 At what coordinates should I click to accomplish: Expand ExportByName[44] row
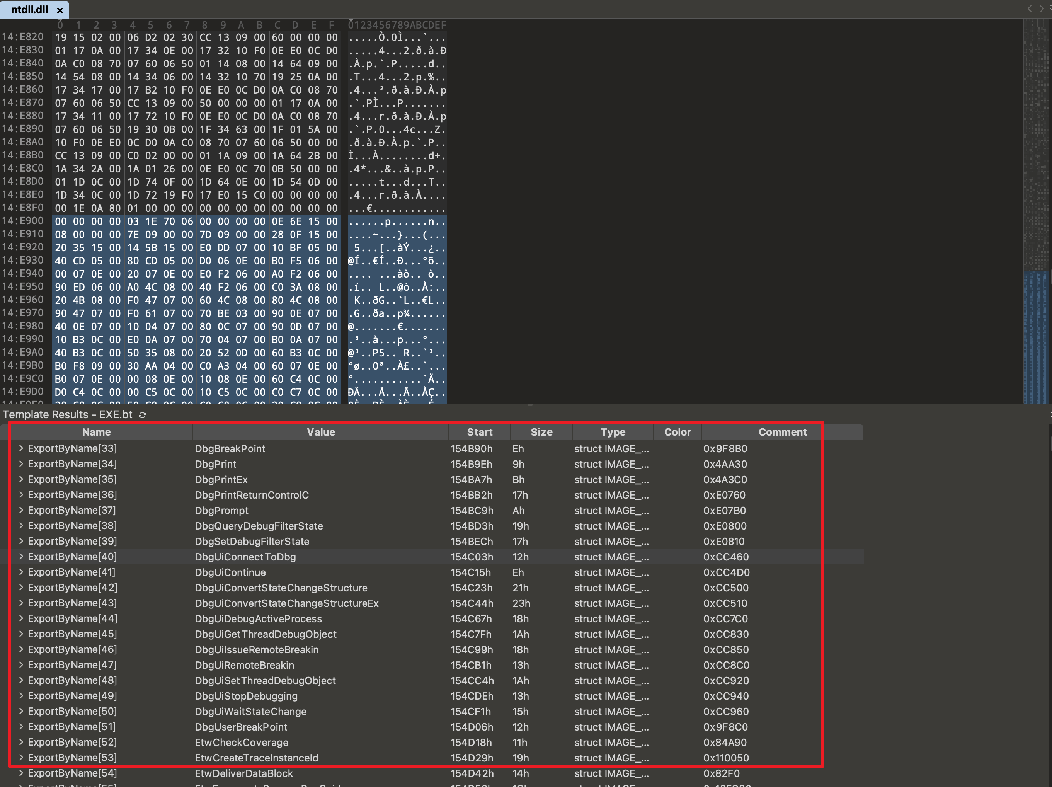pos(21,618)
